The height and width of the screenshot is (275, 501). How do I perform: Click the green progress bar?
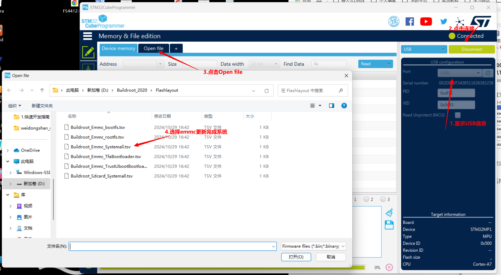(232, 268)
